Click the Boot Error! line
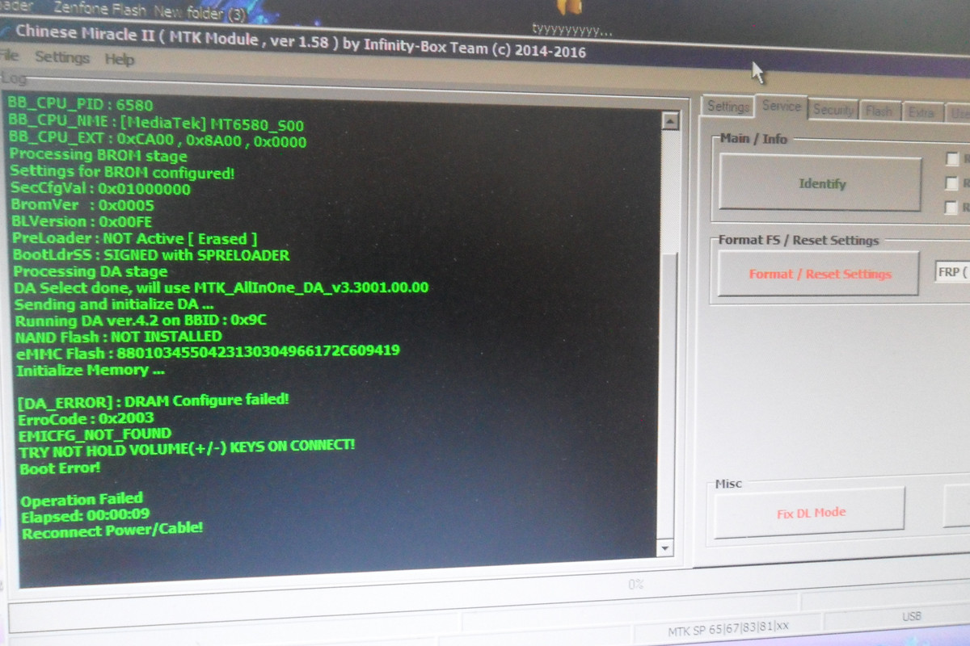970x646 pixels. click(x=60, y=468)
